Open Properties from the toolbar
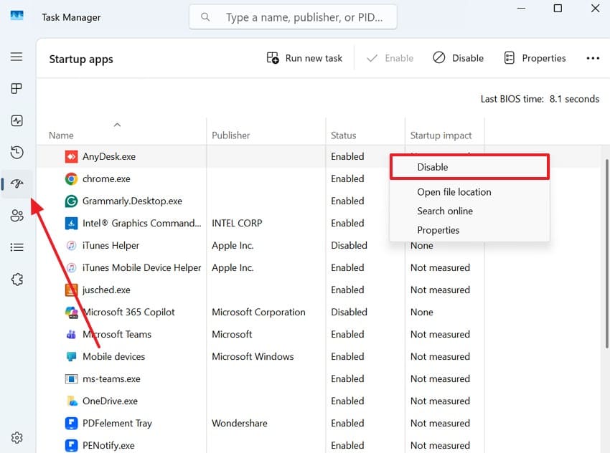This screenshot has height=453, width=610. (535, 58)
